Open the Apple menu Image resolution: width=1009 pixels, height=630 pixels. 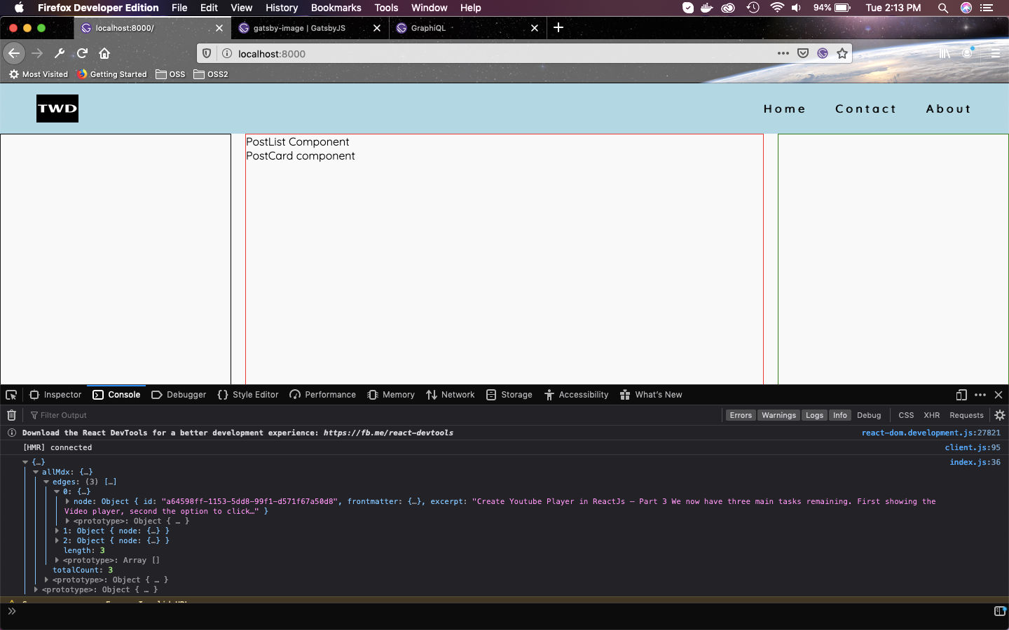(19, 8)
